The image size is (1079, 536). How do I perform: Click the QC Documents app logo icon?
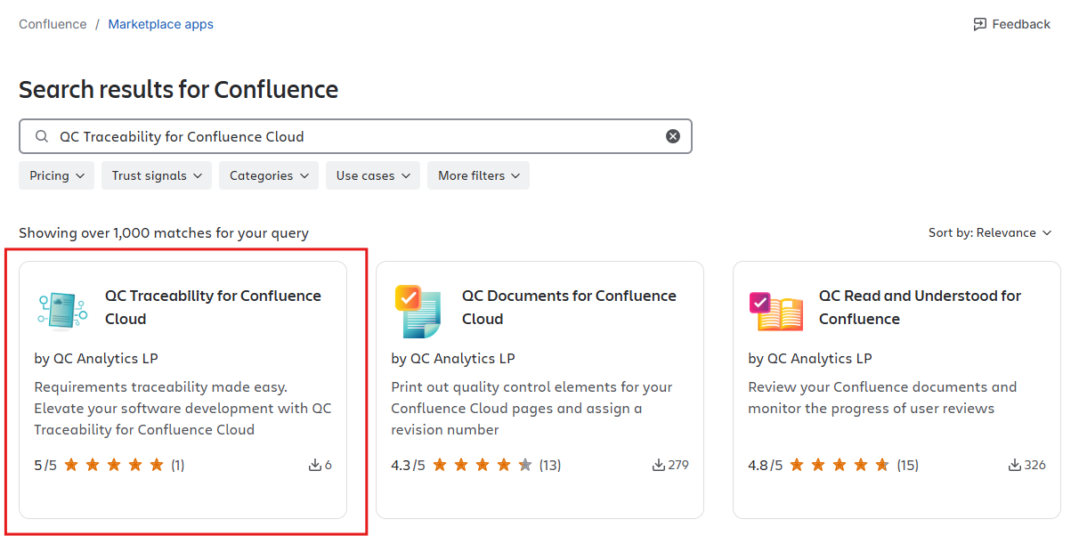[x=418, y=311]
